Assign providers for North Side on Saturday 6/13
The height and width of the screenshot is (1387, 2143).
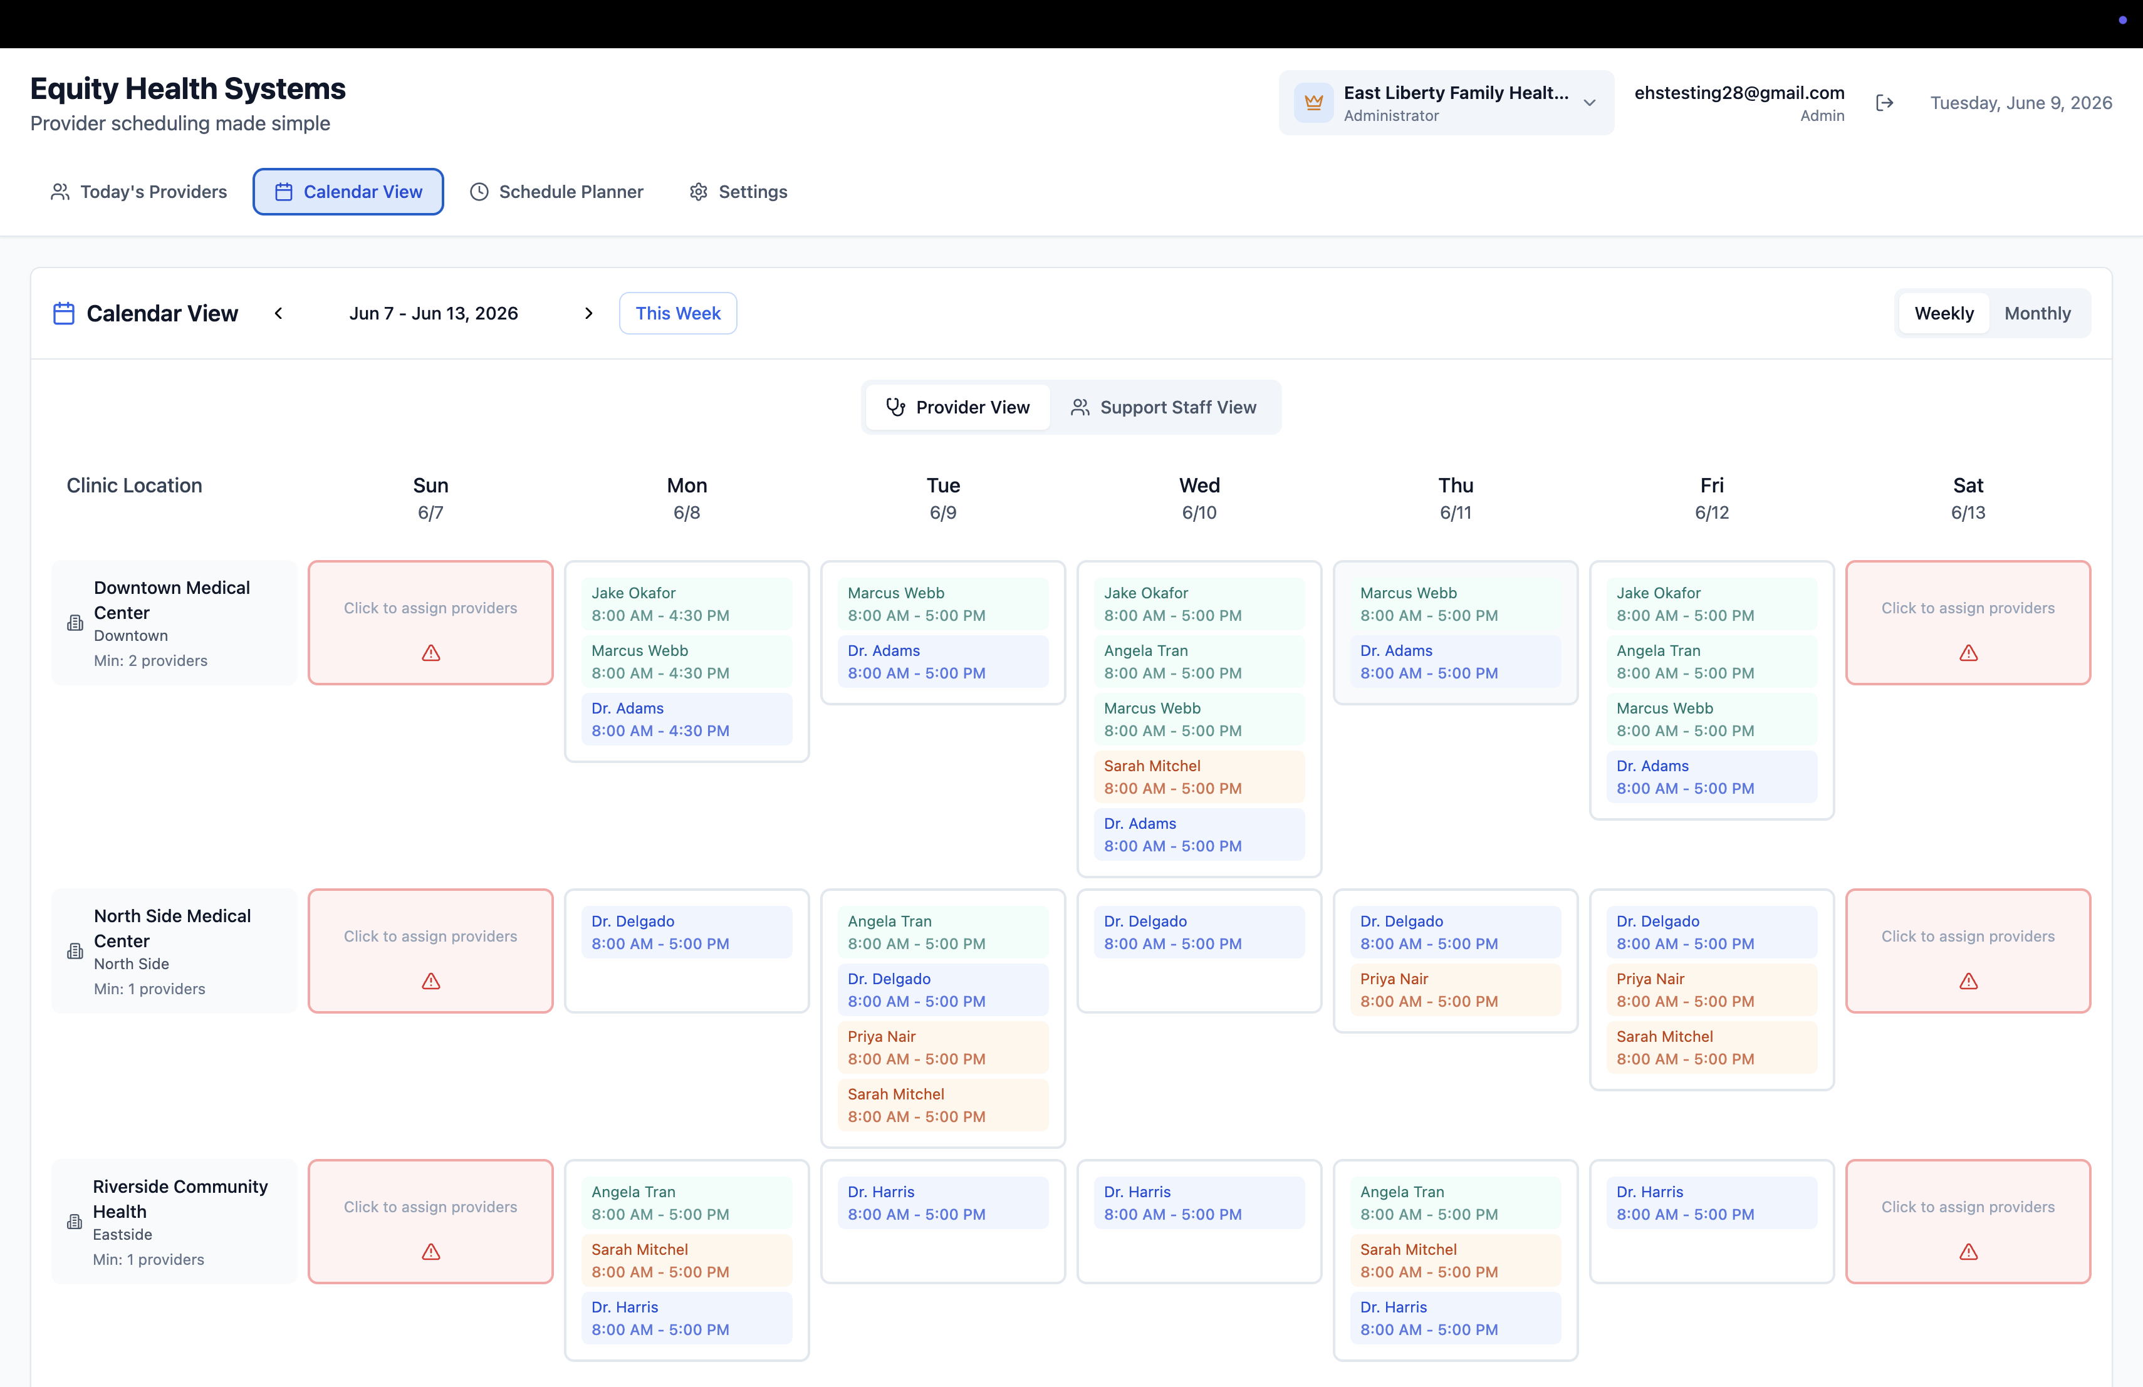point(1968,952)
